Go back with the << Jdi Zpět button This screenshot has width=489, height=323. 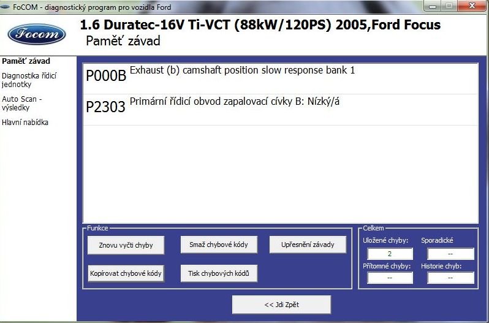[x=281, y=305]
